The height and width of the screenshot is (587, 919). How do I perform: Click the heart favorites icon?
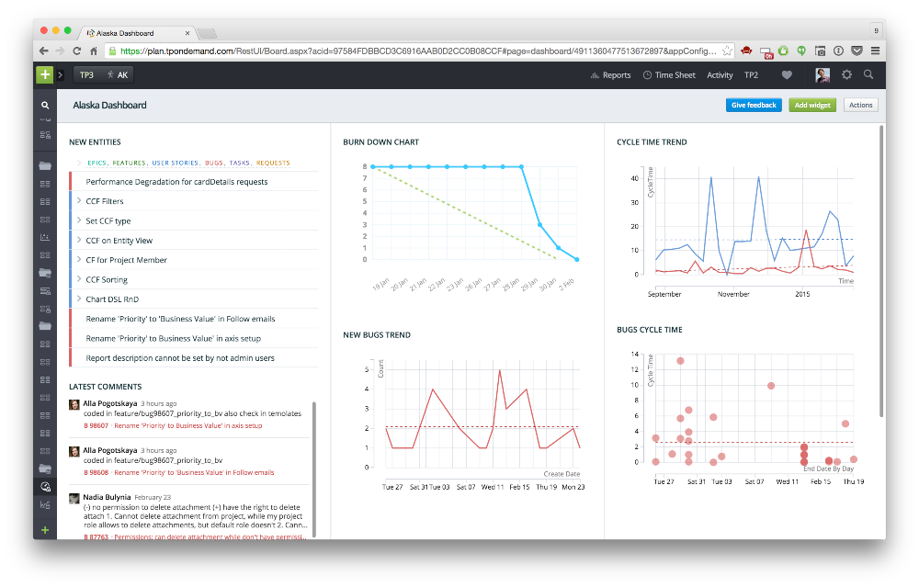[787, 75]
